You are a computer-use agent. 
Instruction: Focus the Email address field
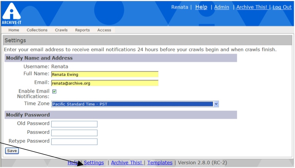click(104, 83)
